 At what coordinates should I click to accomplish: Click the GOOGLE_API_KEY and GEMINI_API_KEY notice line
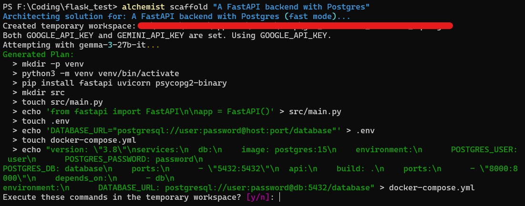point(167,35)
